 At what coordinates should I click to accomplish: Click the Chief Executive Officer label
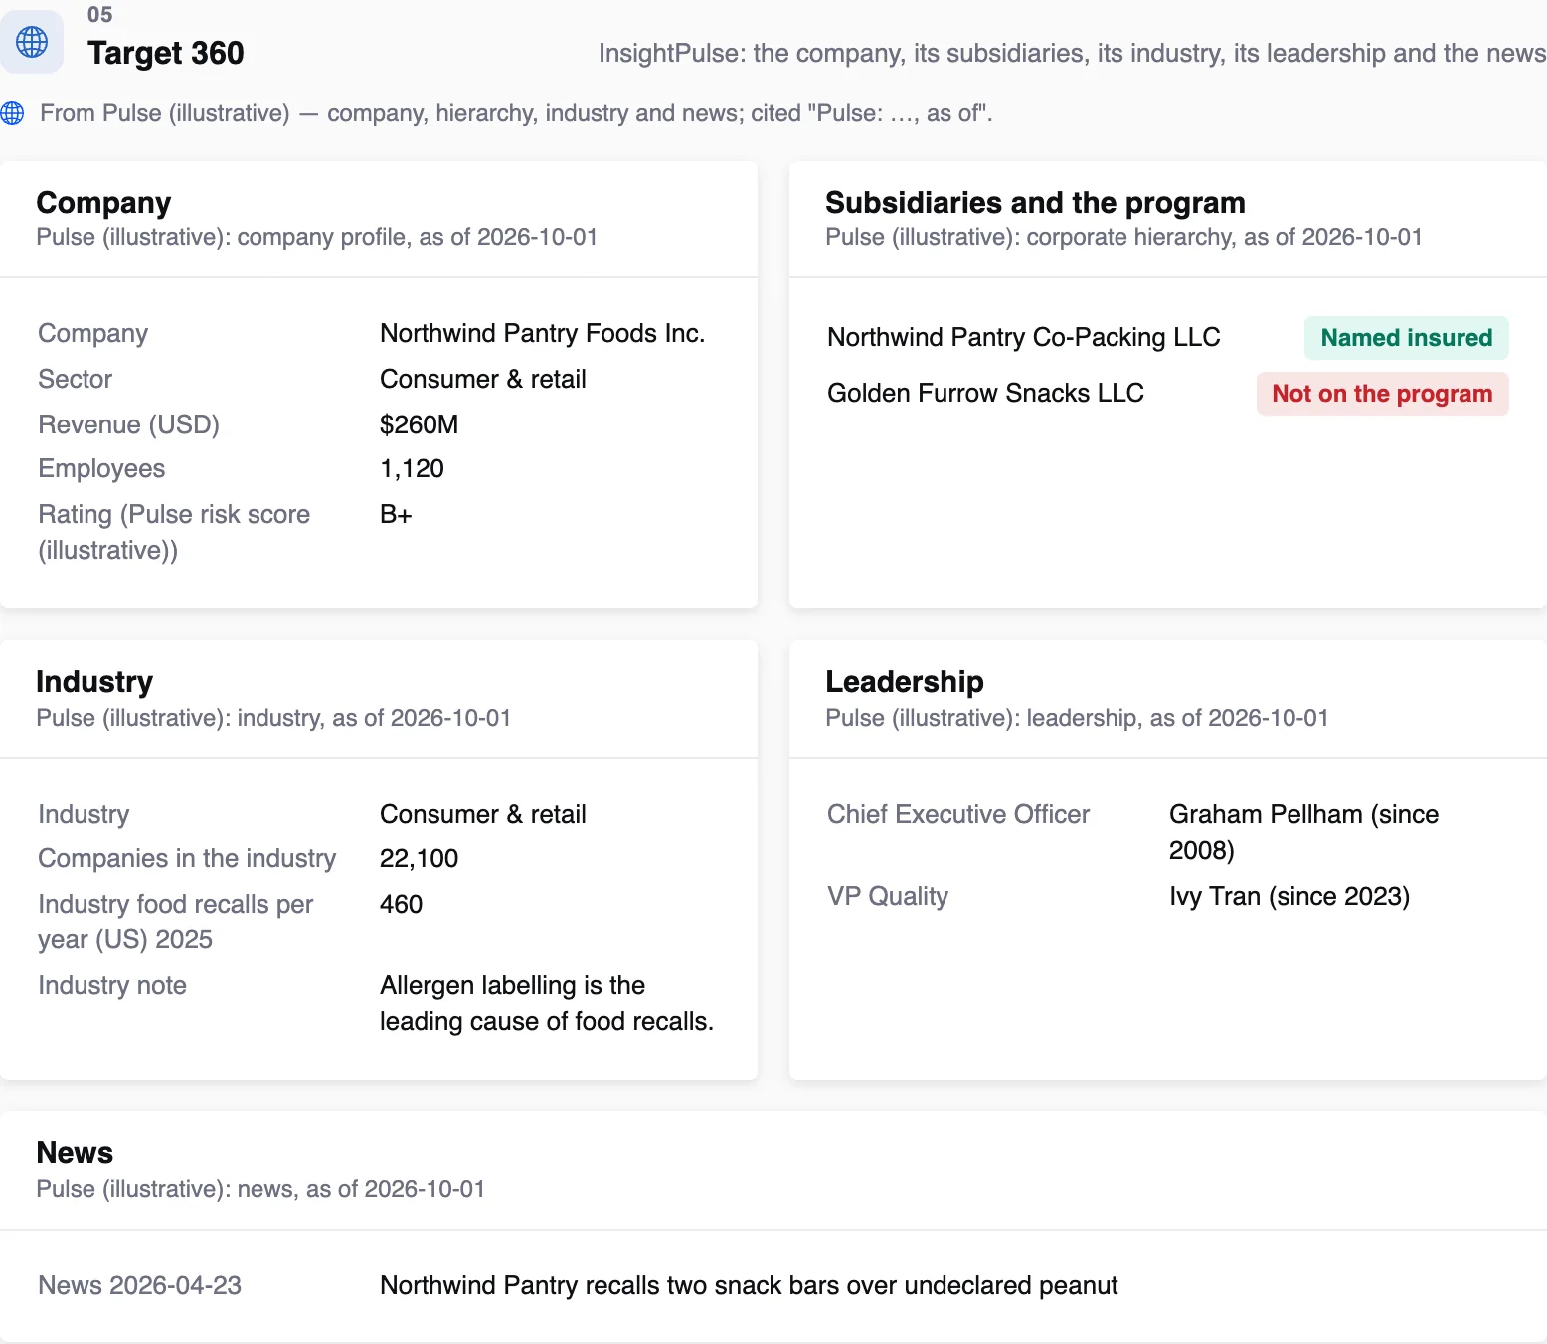click(958, 814)
